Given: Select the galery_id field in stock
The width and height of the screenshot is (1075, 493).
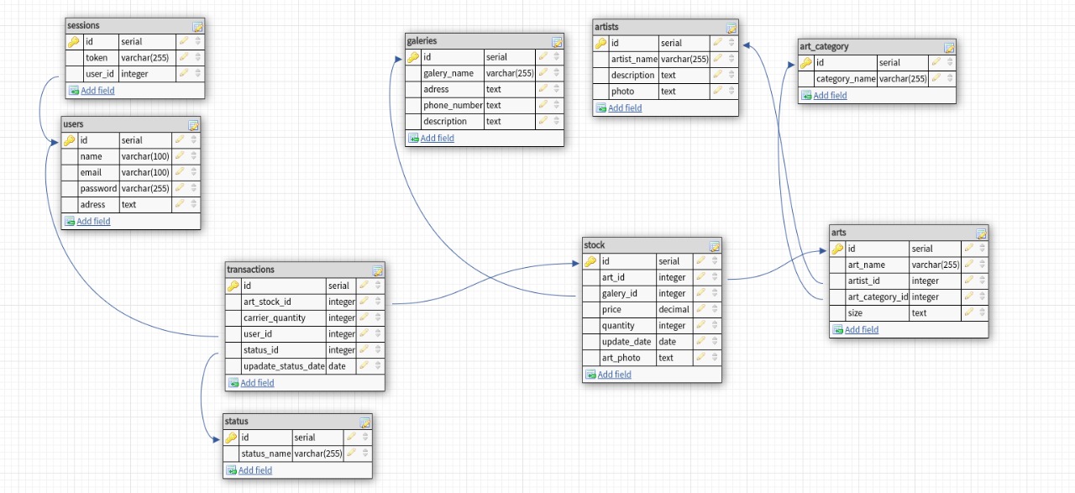Looking at the screenshot, I should pos(620,293).
